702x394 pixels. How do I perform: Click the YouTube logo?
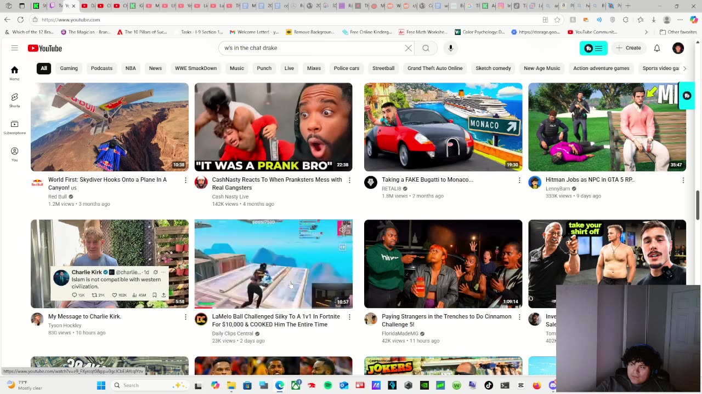(x=45, y=48)
